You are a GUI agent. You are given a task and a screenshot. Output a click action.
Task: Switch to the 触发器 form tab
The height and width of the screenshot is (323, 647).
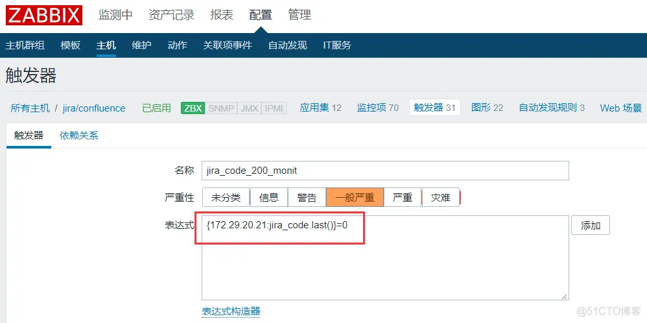[x=29, y=136]
